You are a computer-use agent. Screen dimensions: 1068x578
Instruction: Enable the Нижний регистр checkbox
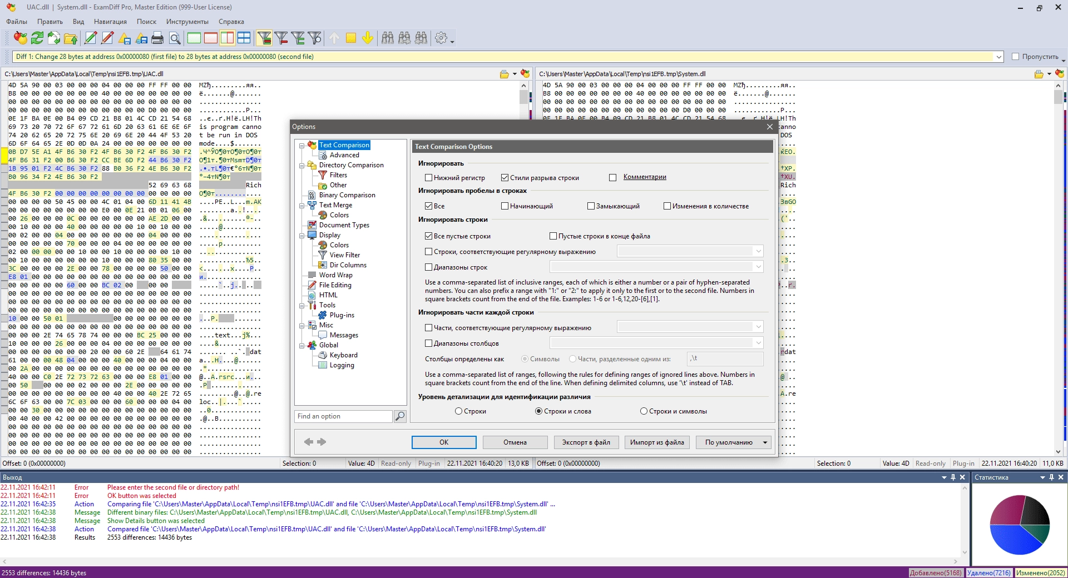point(428,178)
